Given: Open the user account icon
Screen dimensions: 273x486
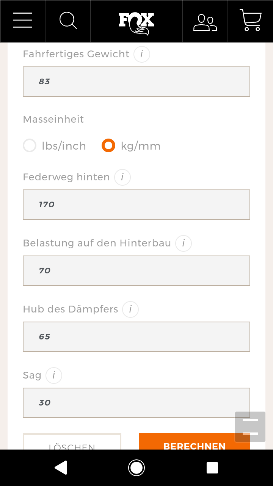Looking at the screenshot, I should point(205,22).
